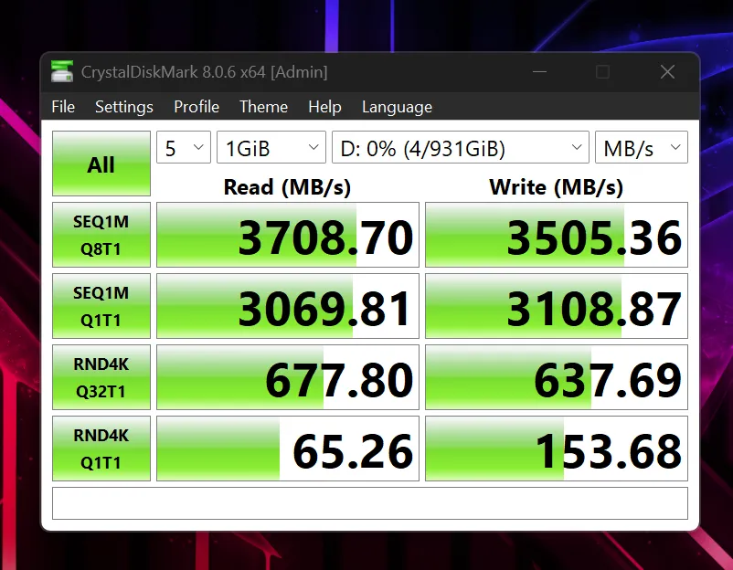Open the test count dropdown showing 5
Viewport: 733px width, 570px height.
pos(184,148)
